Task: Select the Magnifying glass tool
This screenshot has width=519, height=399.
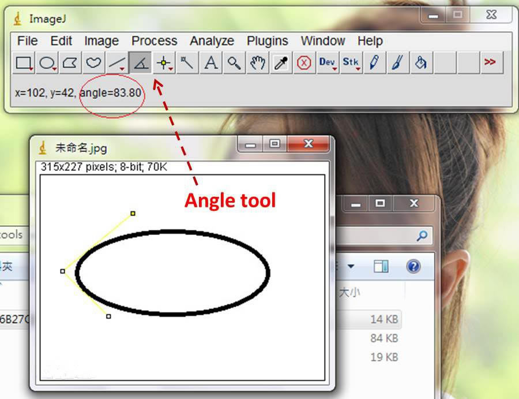Action: [234, 62]
